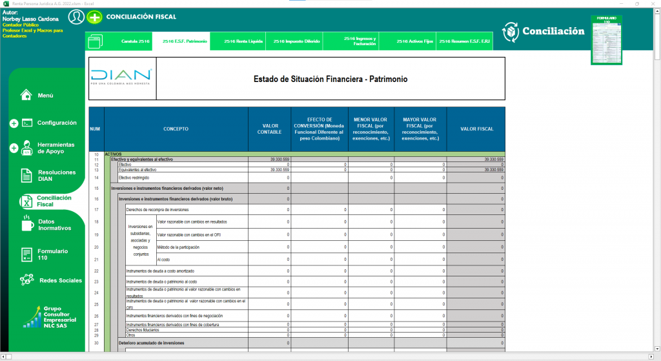Click the VALOR CONTABLE column header
661x361 pixels.
(269, 129)
